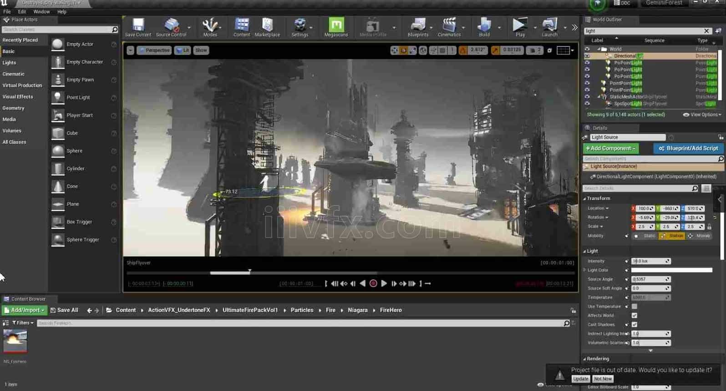Open Source Control from the toolbar
The image size is (726, 391).
[x=171, y=27]
